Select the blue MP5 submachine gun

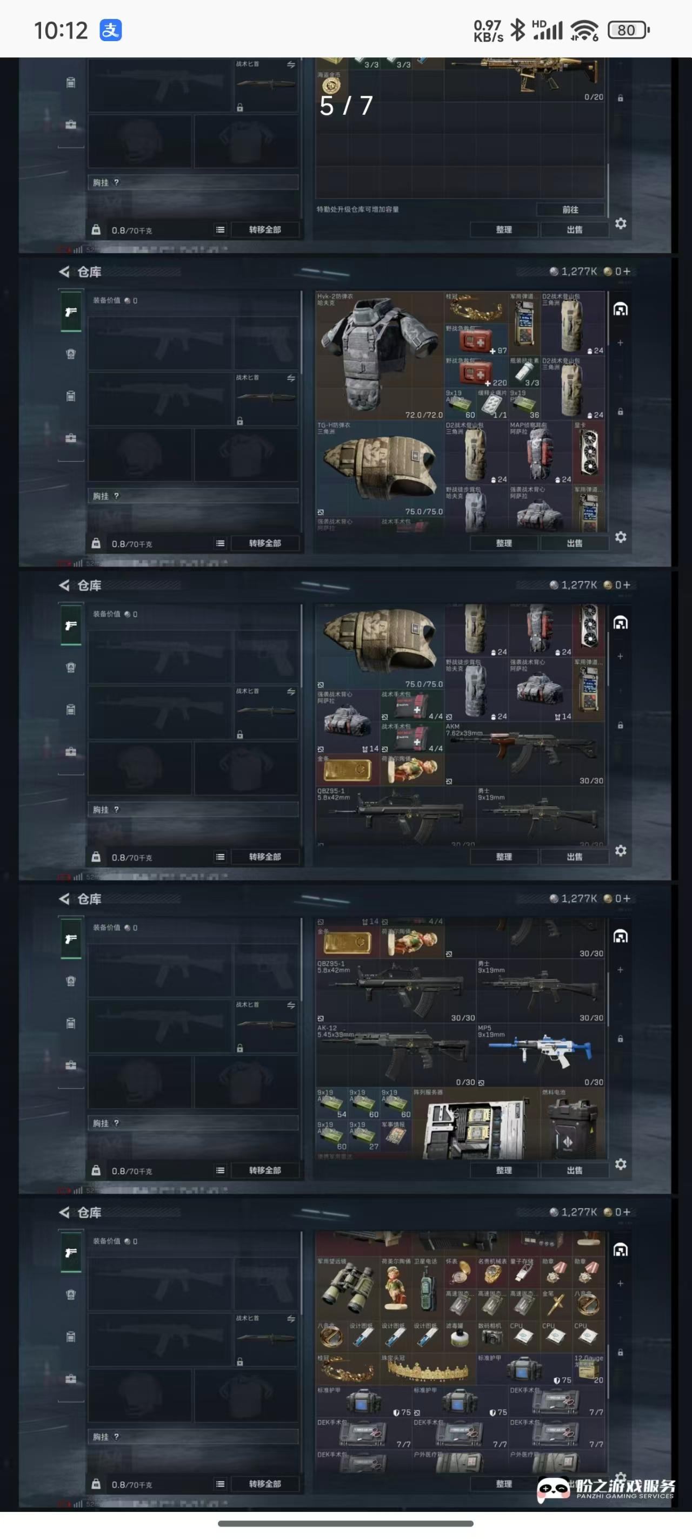coord(540,1056)
